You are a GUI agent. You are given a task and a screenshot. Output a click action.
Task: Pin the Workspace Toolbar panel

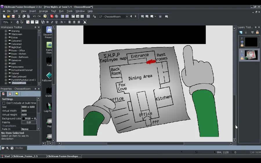tap(35, 27)
